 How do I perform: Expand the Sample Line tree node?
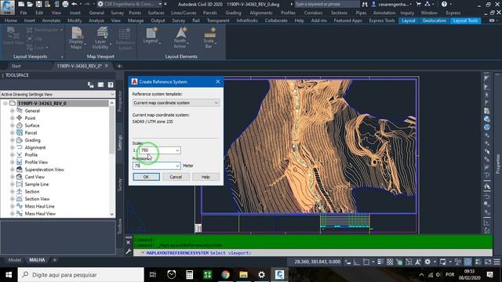pos(13,184)
